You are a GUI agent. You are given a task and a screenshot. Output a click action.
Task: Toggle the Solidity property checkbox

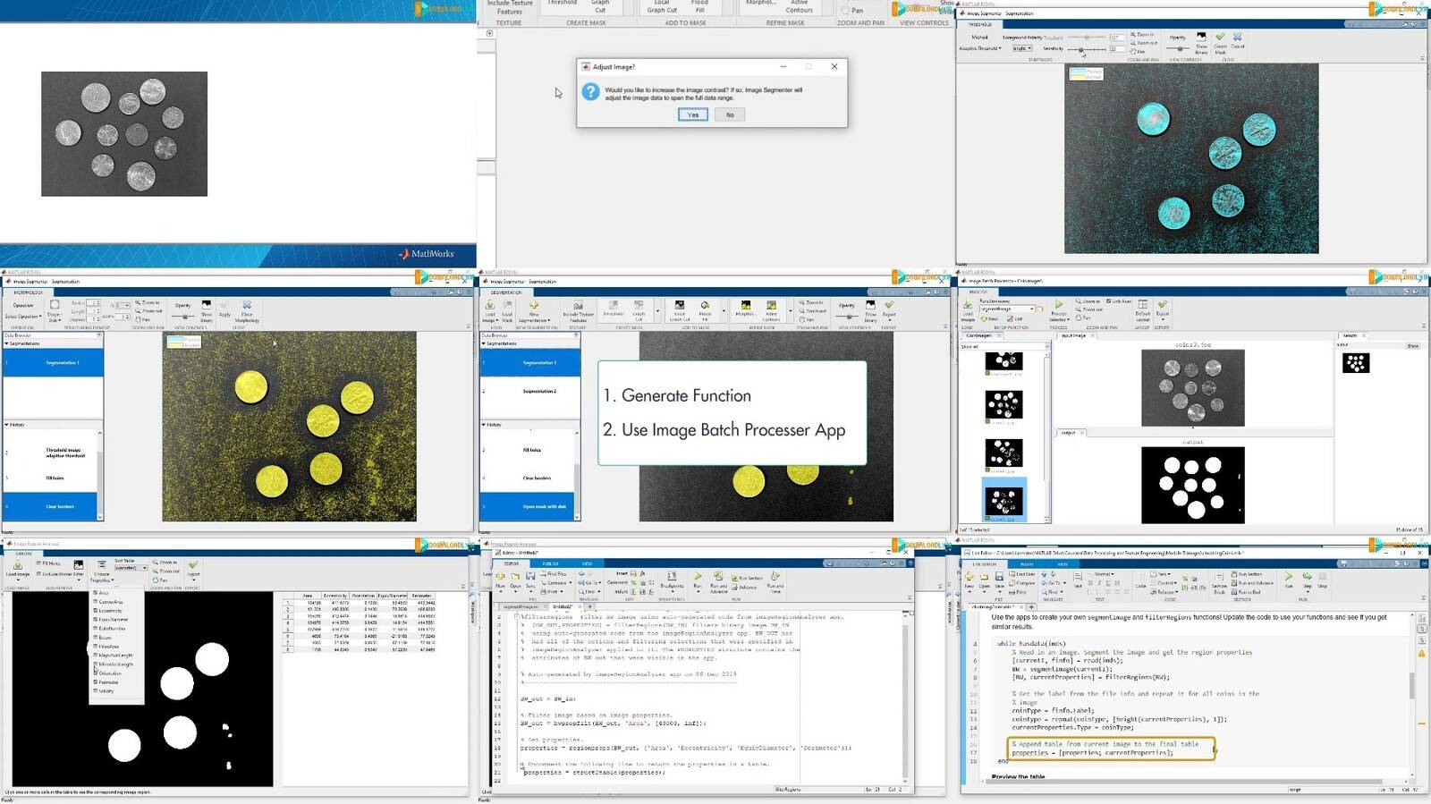(96, 690)
